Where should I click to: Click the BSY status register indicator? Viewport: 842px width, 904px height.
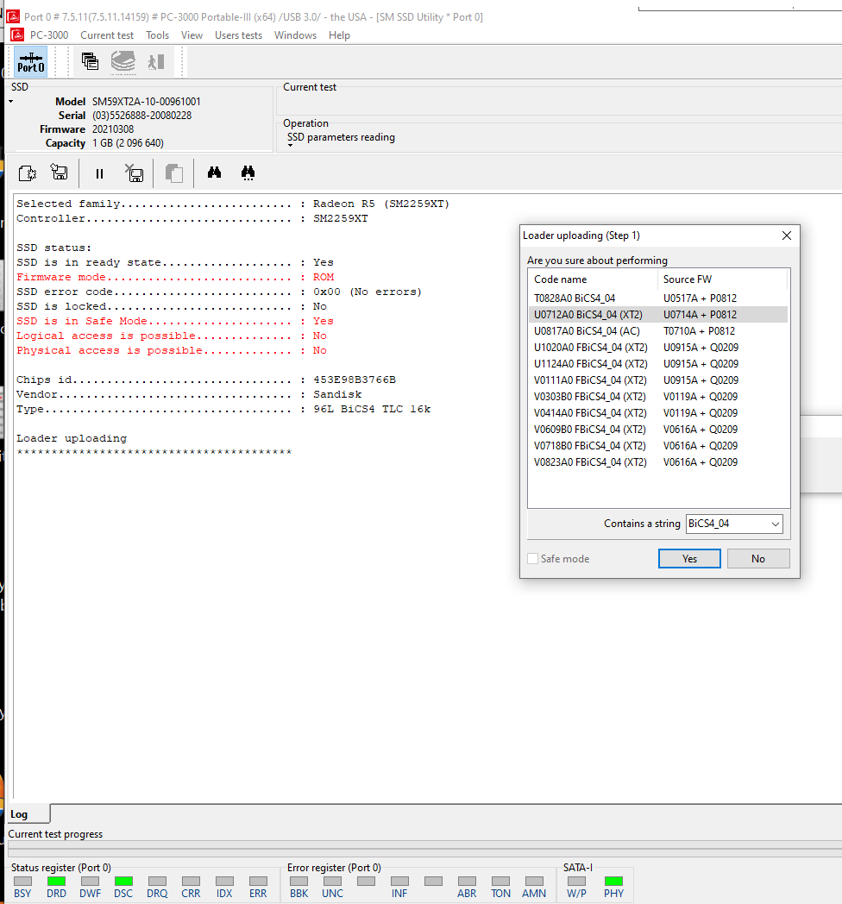22,881
